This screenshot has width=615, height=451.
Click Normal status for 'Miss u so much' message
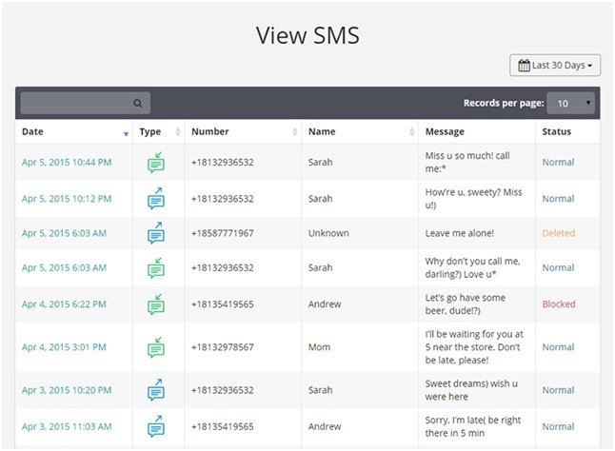[x=558, y=162]
